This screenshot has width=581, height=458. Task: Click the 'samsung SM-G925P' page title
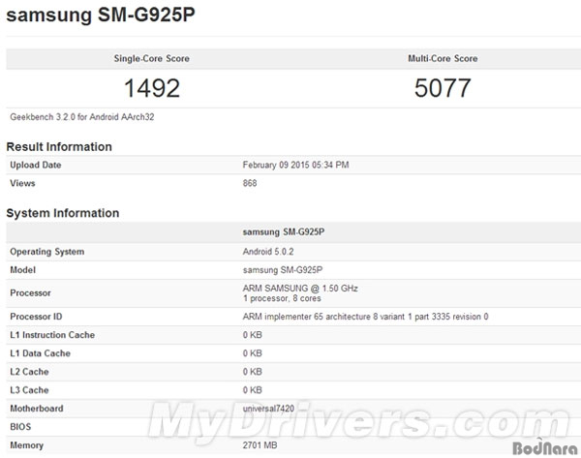click(x=101, y=15)
